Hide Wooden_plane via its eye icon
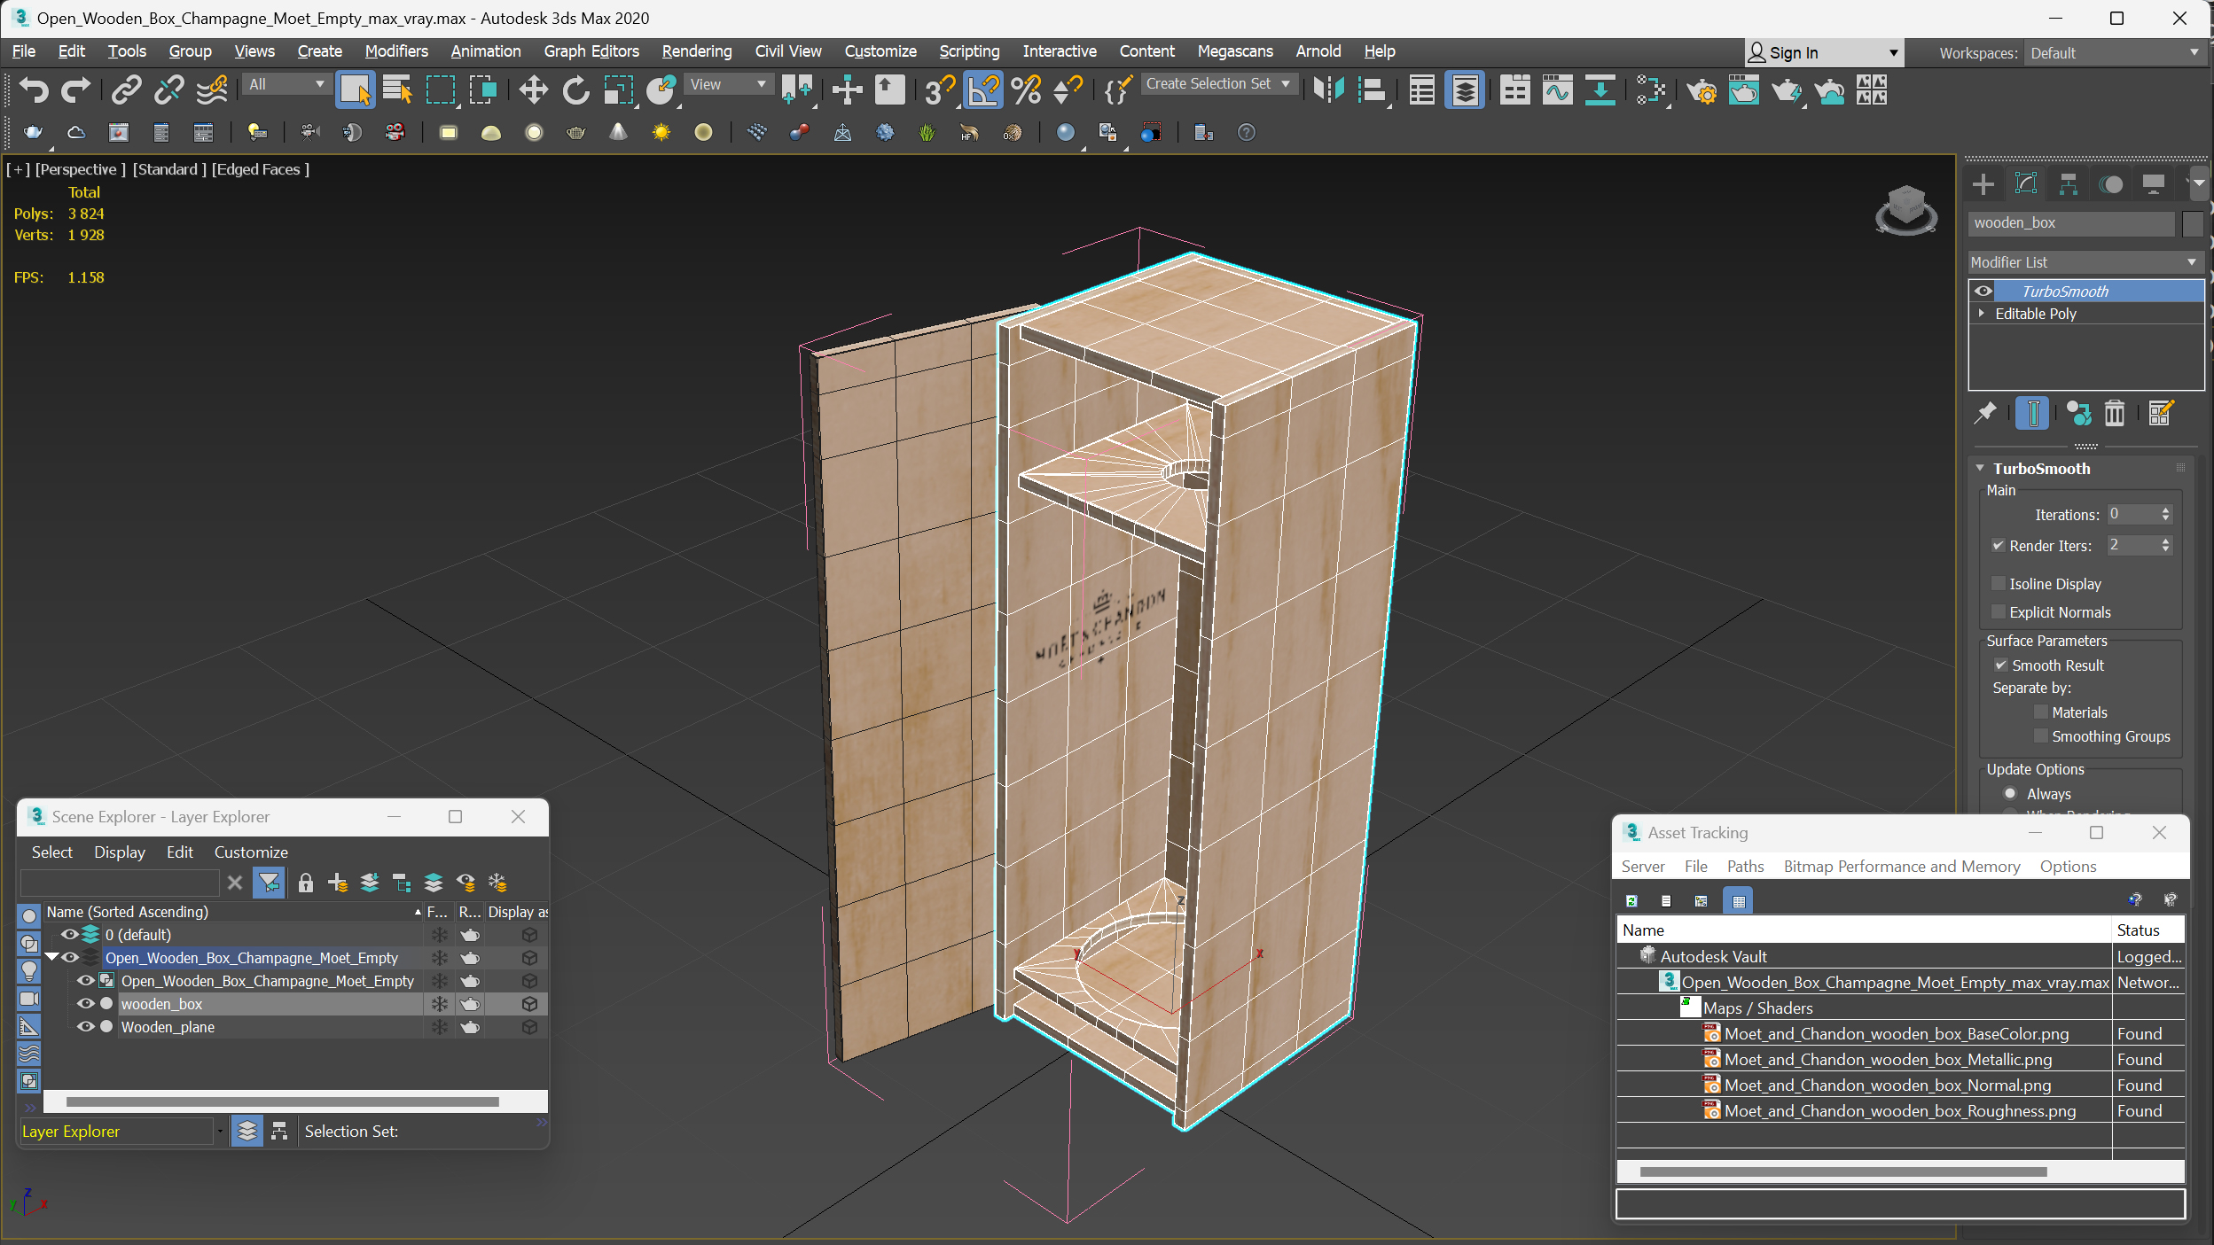This screenshot has height=1245, width=2214. [x=86, y=1027]
